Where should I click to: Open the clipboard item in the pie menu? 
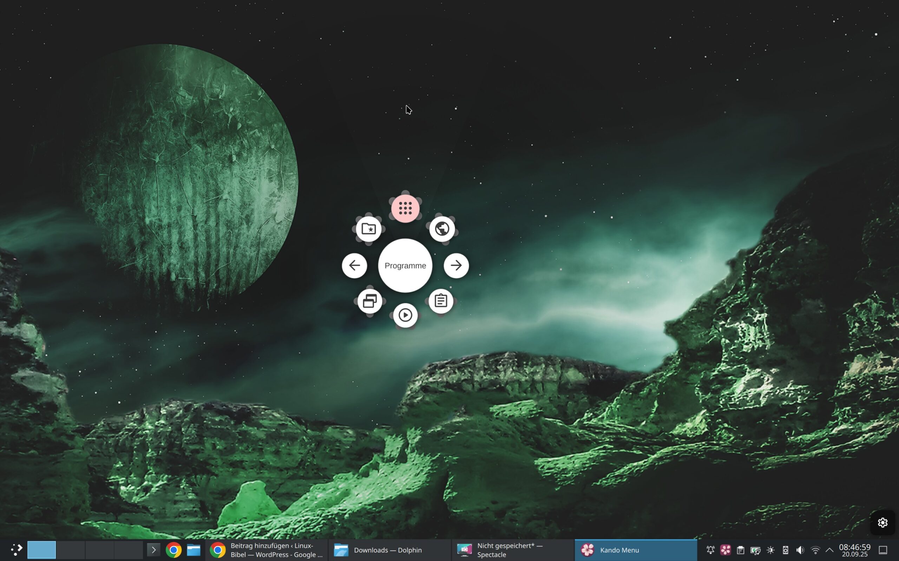pos(441,301)
